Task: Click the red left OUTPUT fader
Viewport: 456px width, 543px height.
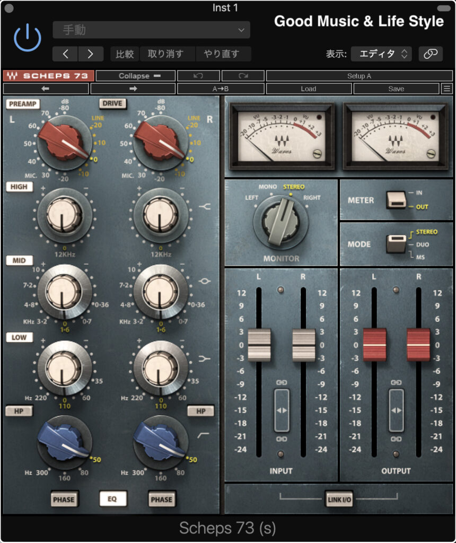Action: point(374,344)
